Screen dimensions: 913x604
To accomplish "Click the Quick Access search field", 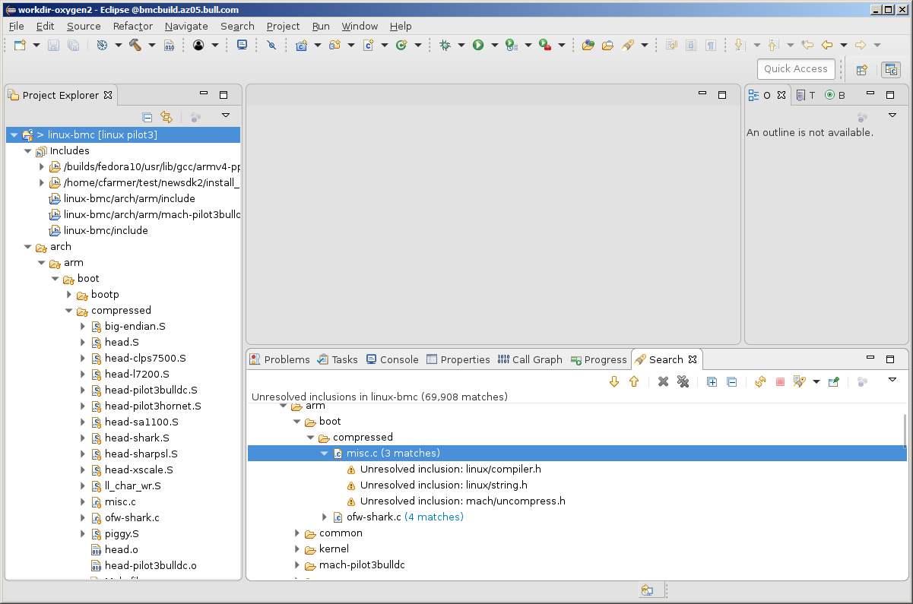I will [795, 69].
